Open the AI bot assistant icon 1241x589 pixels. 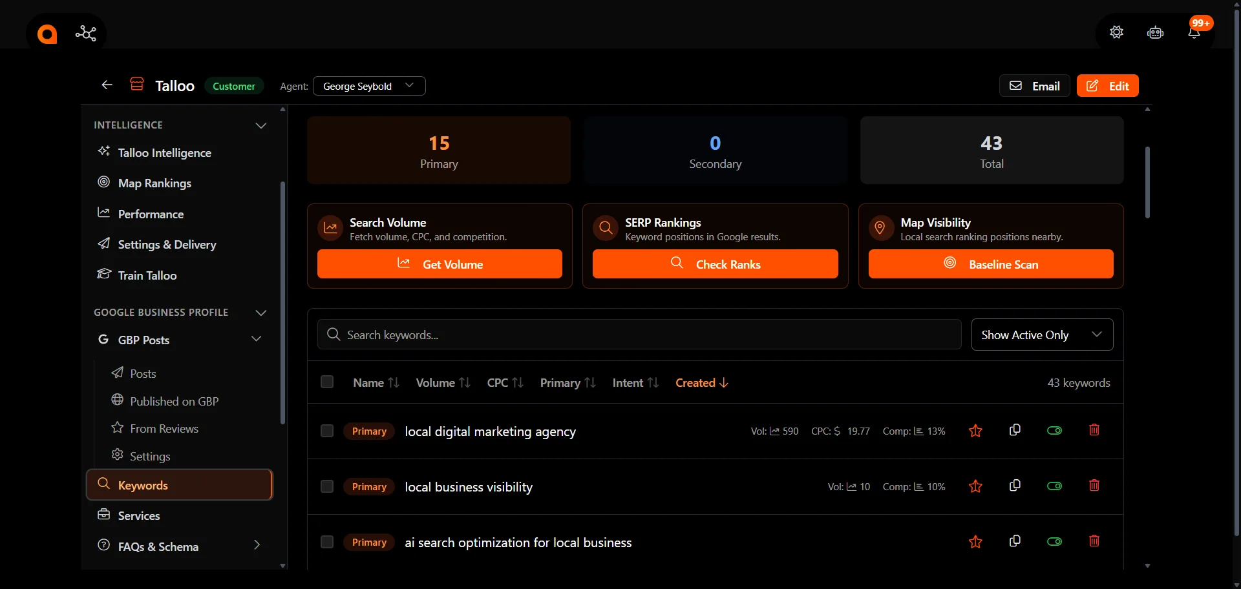coord(1155,32)
